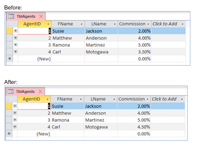Viewport: 198px width, 145px height.
Task: Click the Jackson cell in the After table
Action: click(101, 106)
